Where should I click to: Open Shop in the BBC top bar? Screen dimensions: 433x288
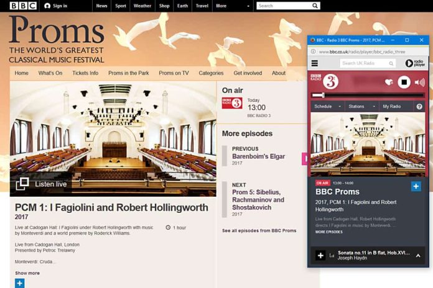164,6
